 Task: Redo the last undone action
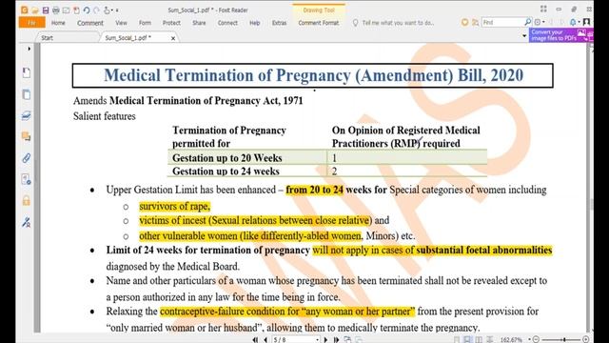point(96,10)
